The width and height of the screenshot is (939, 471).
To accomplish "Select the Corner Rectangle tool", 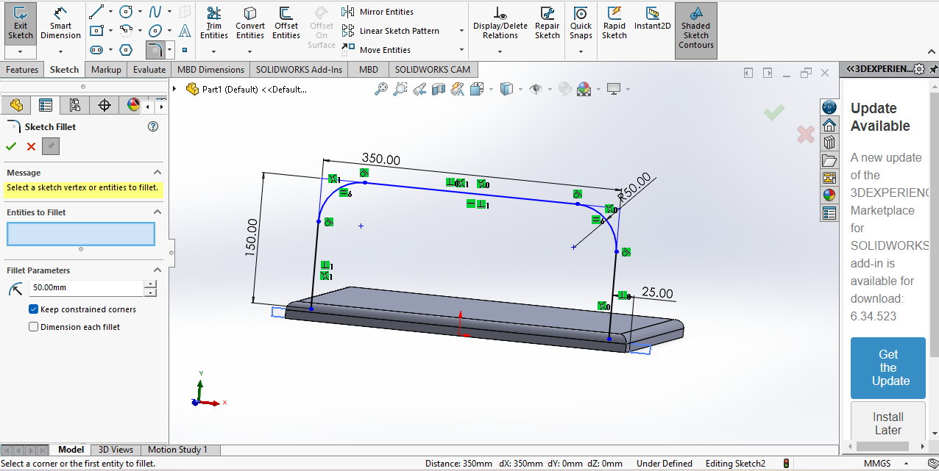I will (96, 31).
